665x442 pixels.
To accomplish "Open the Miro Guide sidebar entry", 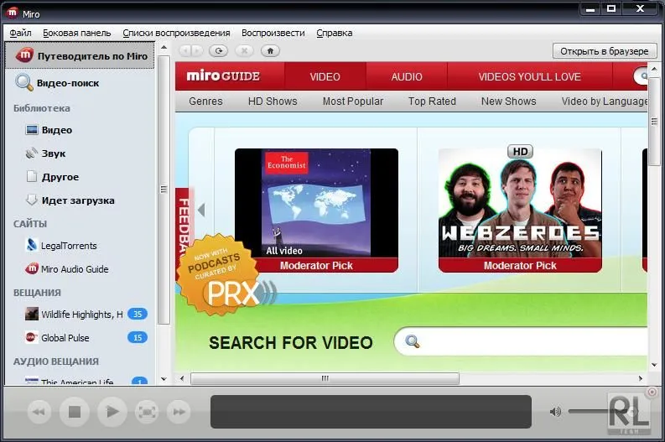I will point(80,55).
